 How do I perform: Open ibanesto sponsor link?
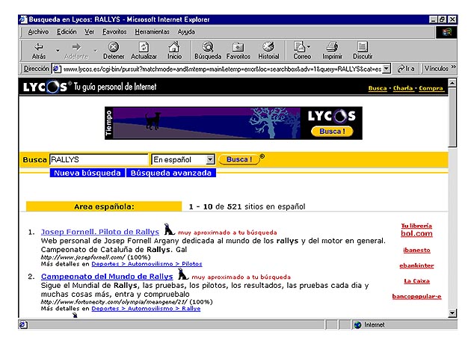click(416, 250)
